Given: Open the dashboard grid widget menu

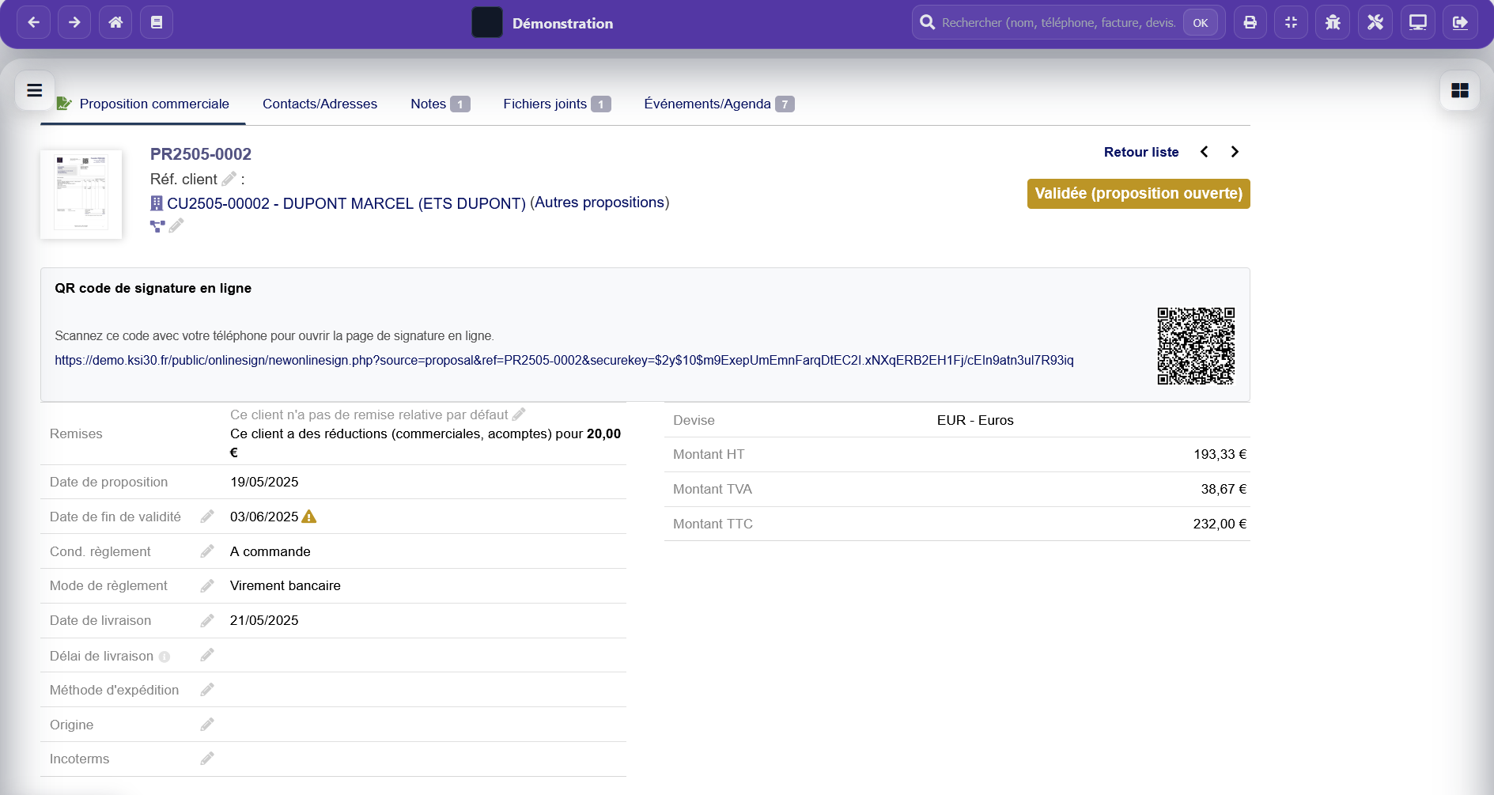Looking at the screenshot, I should [x=1459, y=90].
